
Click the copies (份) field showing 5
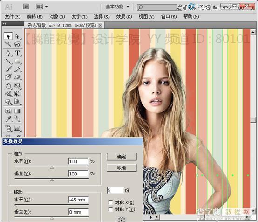[x=115, y=190]
